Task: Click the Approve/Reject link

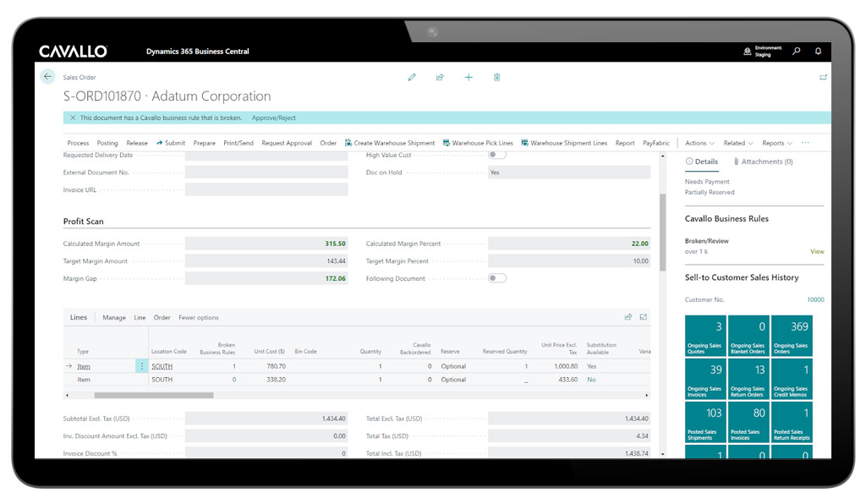Action: coord(273,118)
